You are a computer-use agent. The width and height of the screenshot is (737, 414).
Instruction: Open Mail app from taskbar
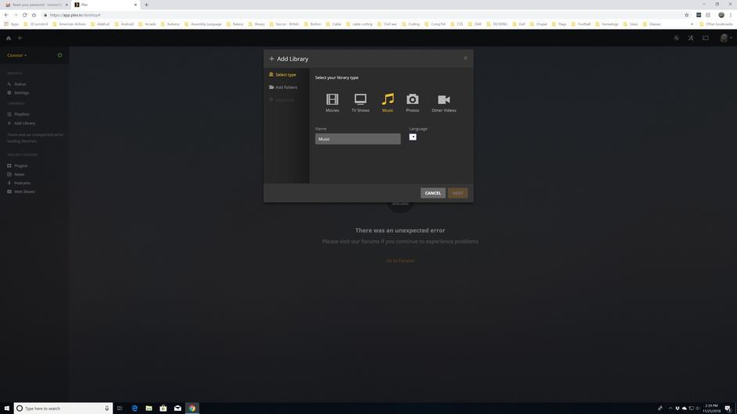tap(177, 409)
